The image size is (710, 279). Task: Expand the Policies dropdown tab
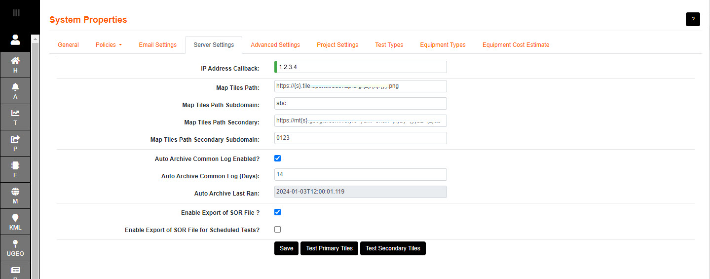(109, 45)
